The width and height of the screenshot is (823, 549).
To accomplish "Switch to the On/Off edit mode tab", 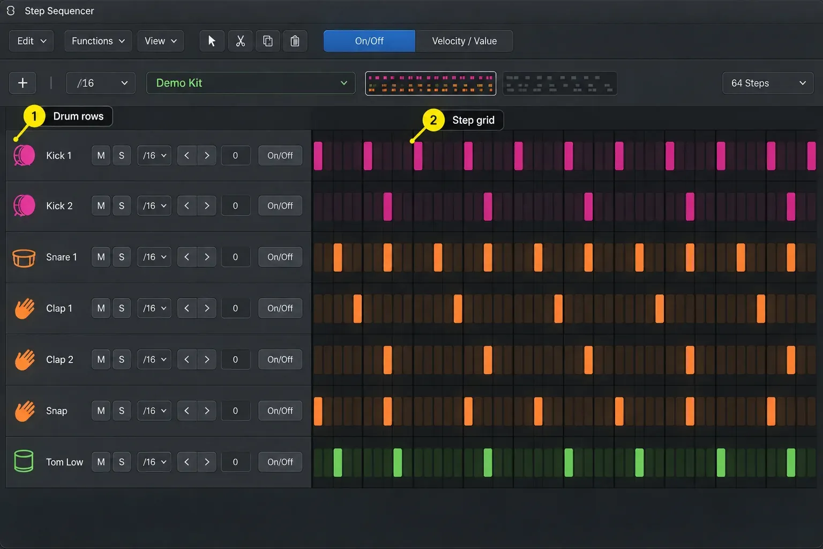I will (x=369, y=41).
